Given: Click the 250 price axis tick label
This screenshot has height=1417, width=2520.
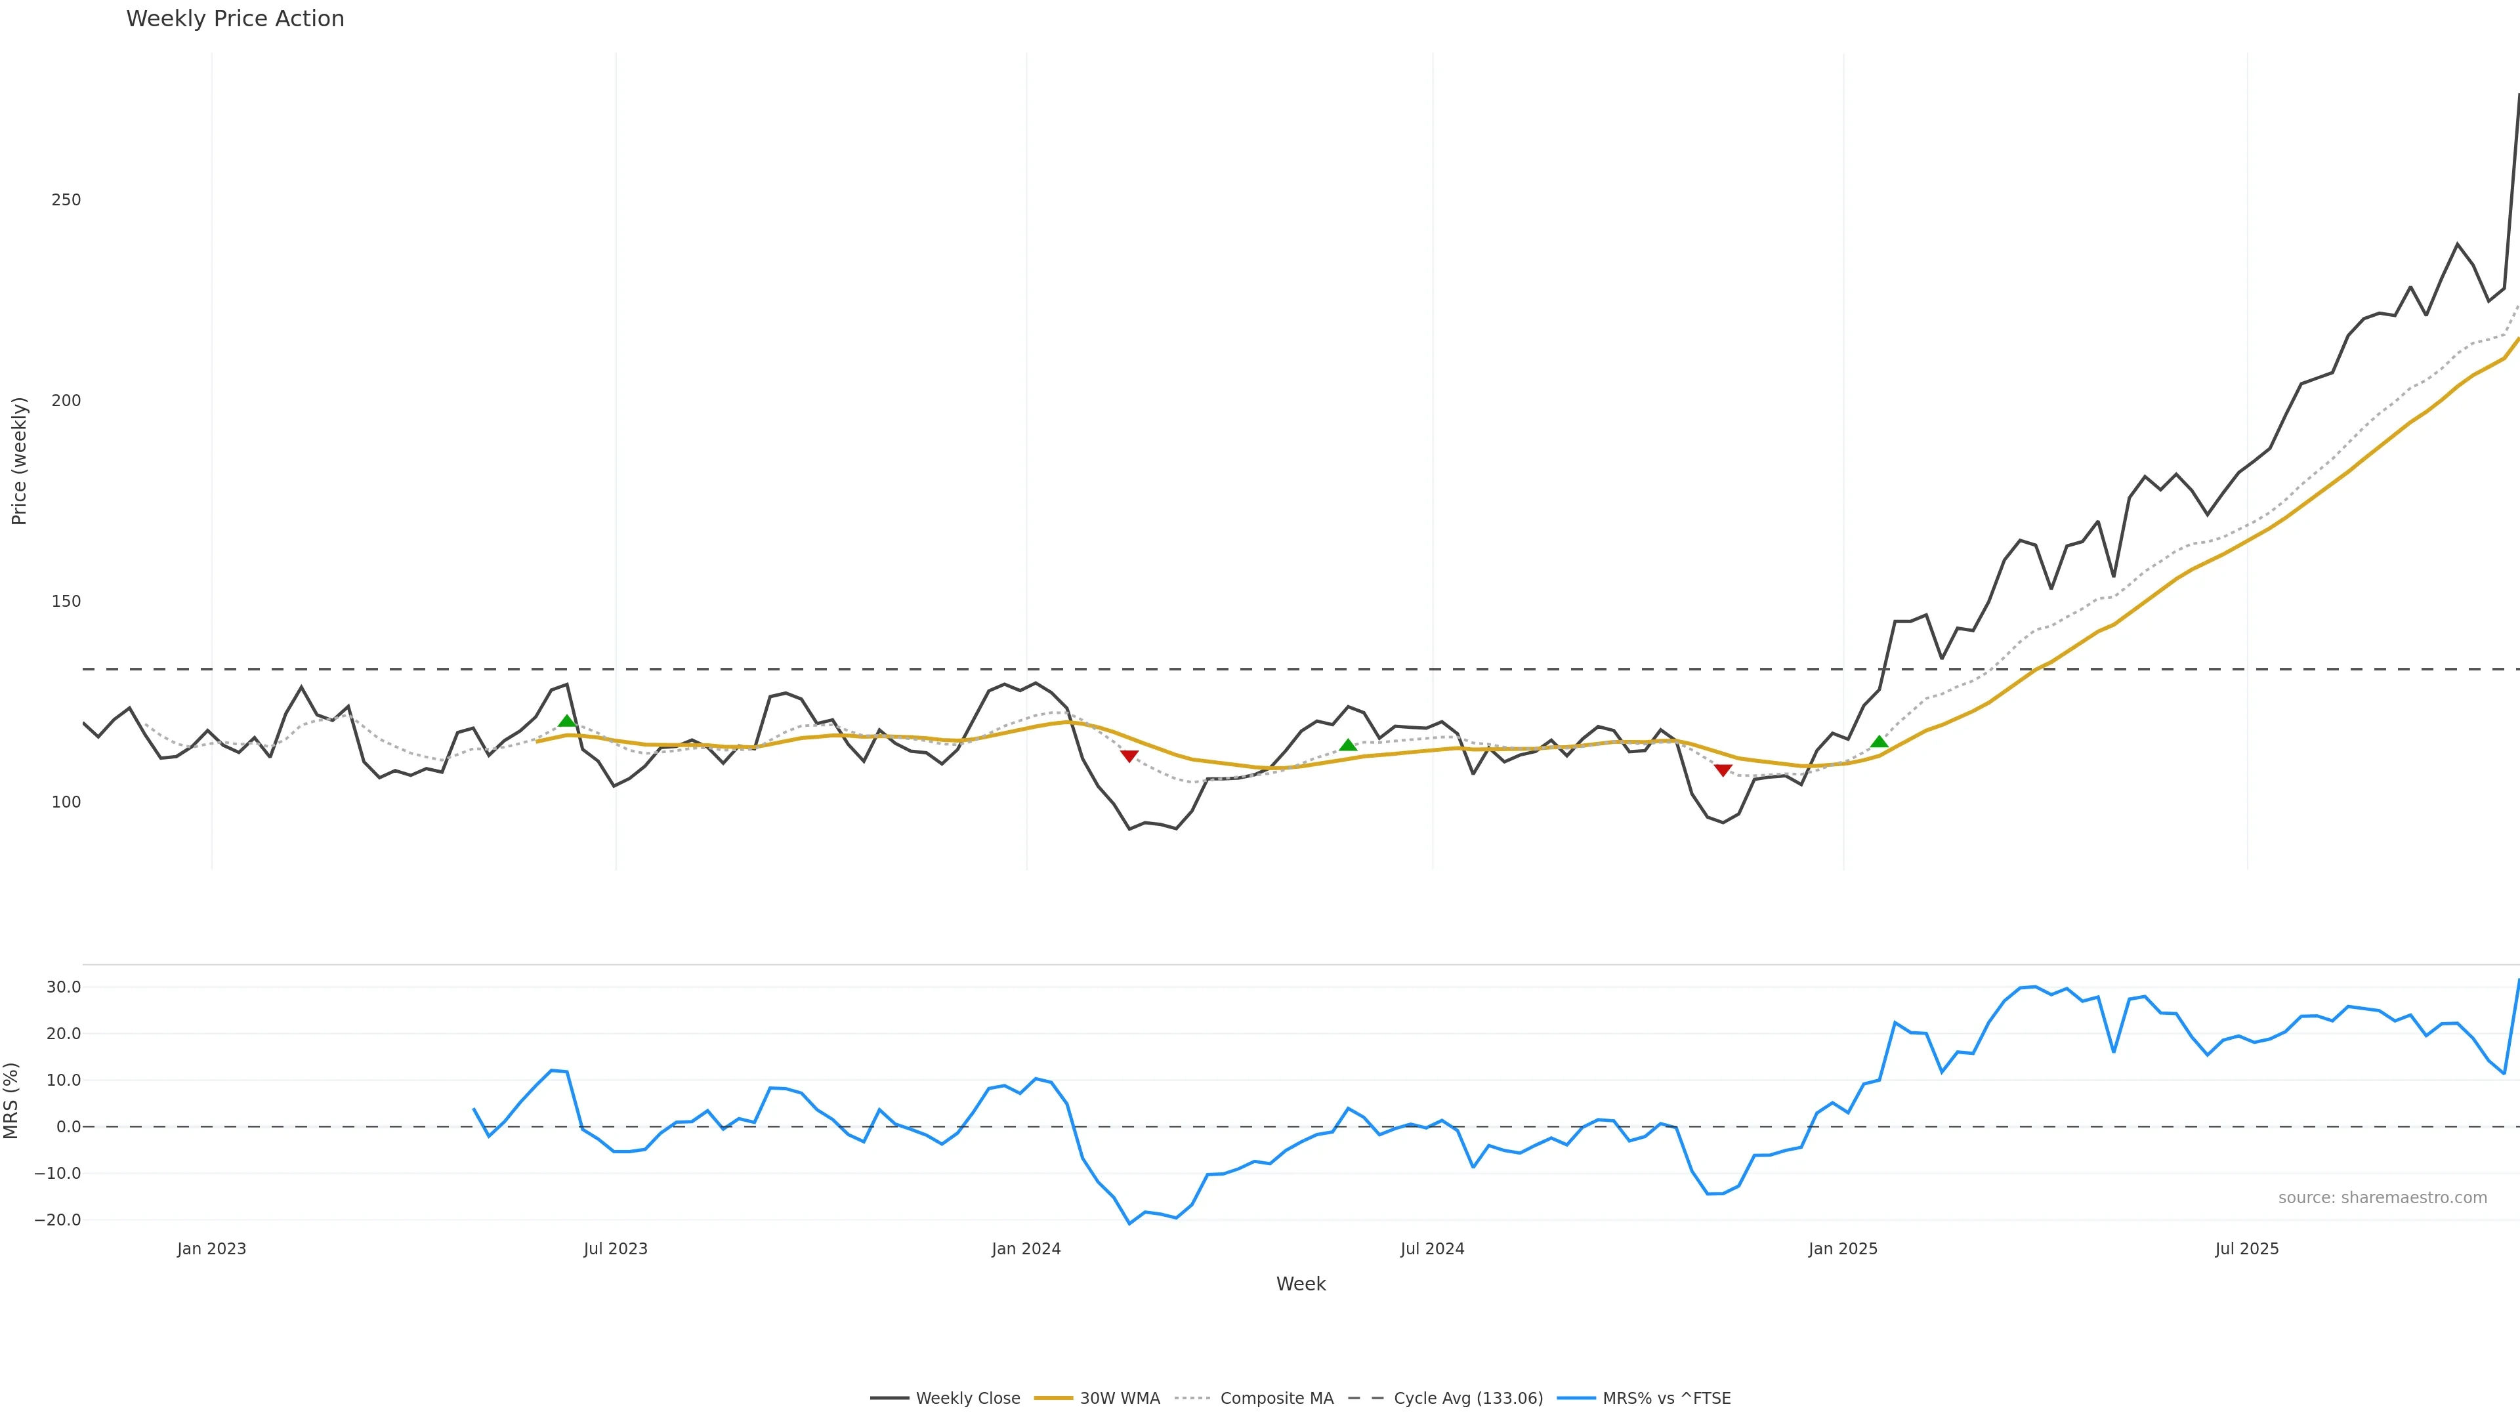Looking at the screenshot, I should [66, 199].
